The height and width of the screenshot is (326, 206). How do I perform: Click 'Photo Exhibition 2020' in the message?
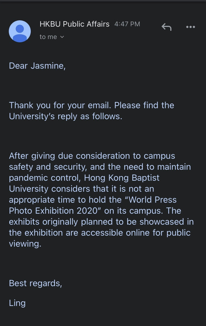(53, 211)
